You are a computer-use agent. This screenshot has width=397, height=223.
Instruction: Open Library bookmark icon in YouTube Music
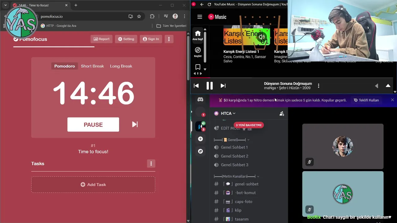coord(198,67)
